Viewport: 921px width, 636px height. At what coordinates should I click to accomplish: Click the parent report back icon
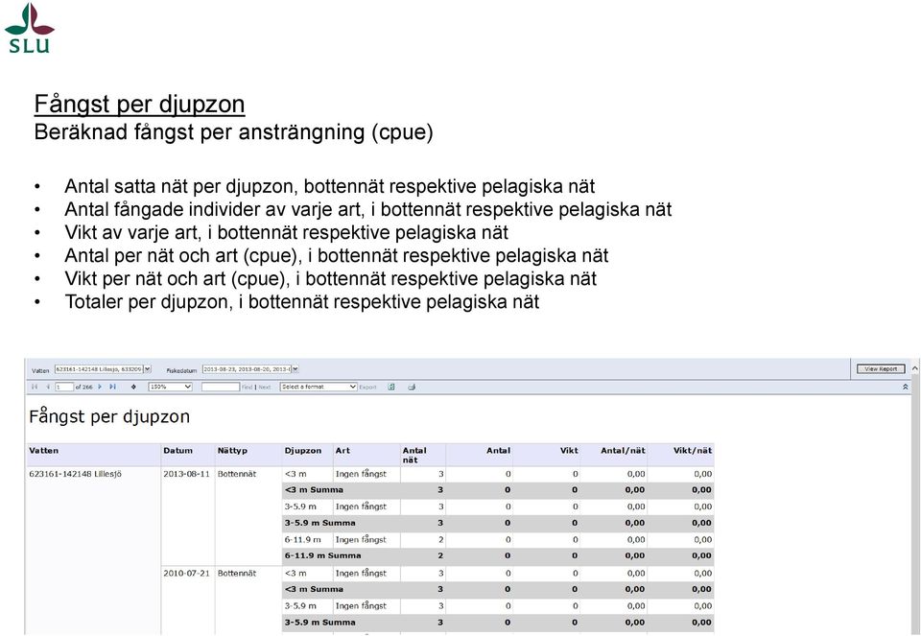(x=133, y=387)
